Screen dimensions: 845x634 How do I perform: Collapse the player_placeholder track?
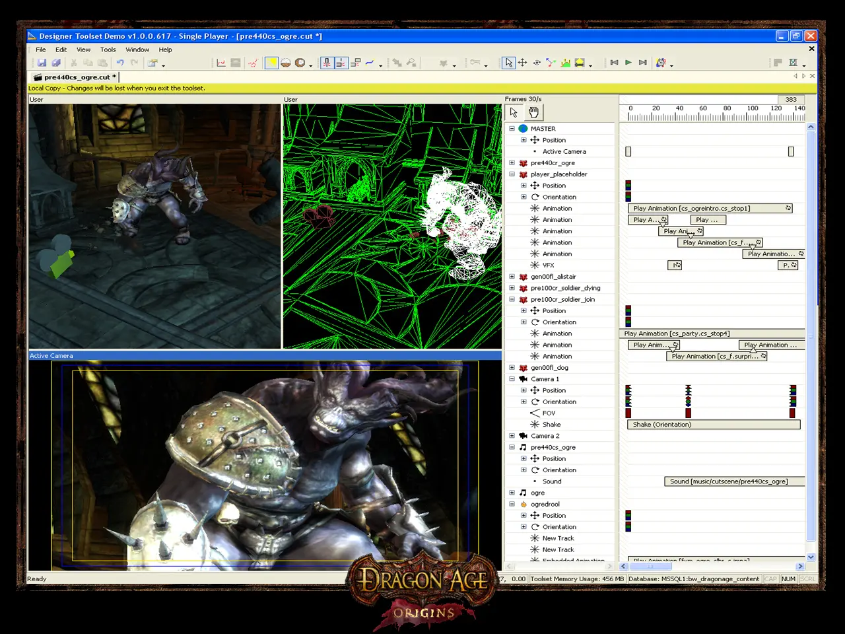click(512, 174)
